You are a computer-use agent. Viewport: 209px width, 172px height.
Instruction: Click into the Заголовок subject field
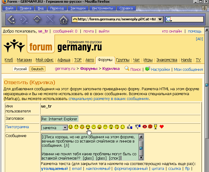coord(60,119)
